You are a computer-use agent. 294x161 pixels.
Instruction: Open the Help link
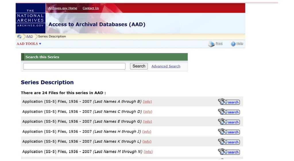(x=240, y=43)
